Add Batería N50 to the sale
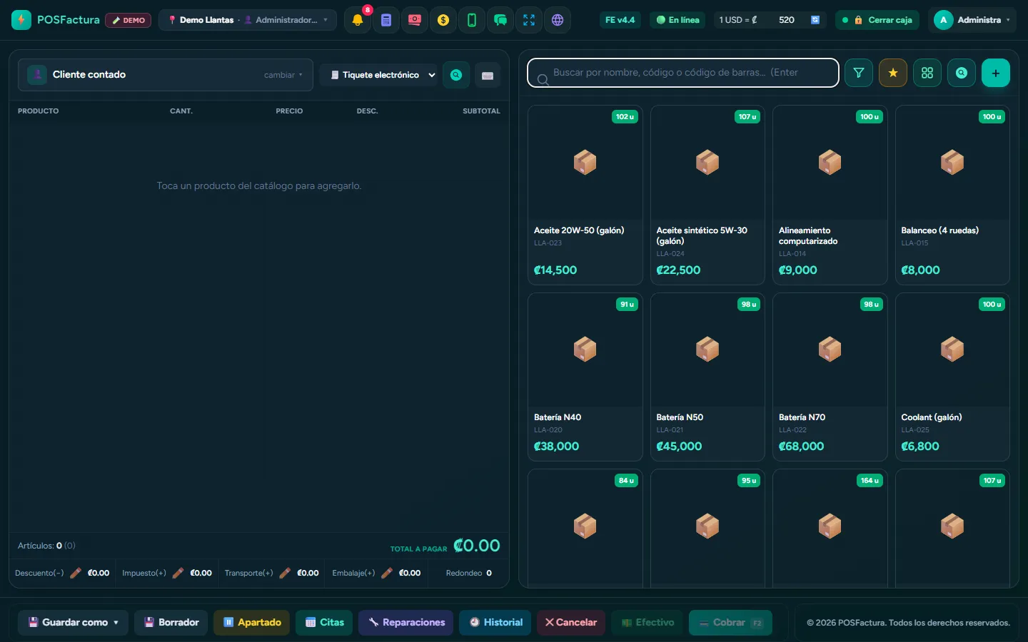The height and width of the screenshot is (642, 1028). (707, 377)
